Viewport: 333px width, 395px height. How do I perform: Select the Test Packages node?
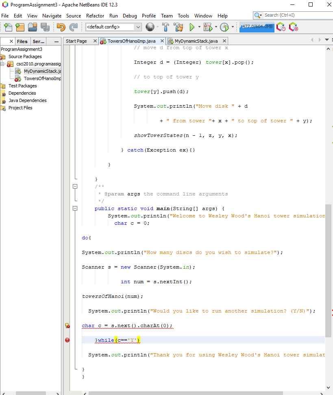coord(22,86)
